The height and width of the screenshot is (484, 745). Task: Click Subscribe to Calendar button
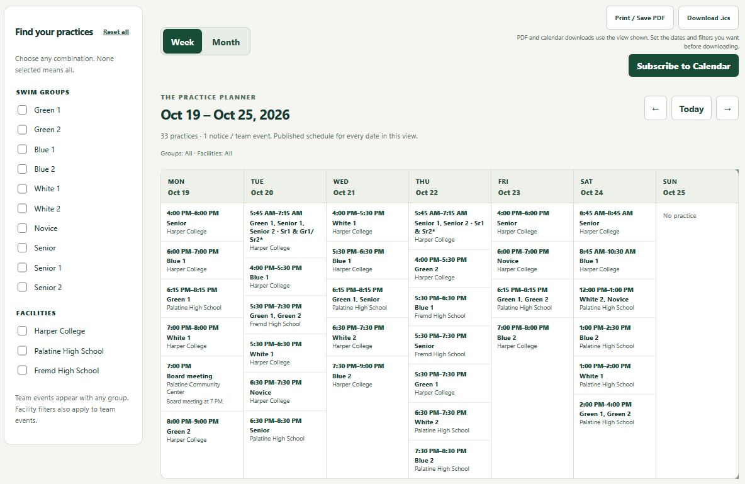click(x=683, y=65)
